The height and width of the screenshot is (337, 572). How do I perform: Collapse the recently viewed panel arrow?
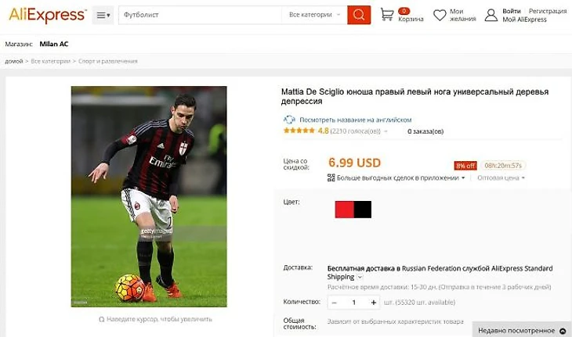click(x=563, y=331)
